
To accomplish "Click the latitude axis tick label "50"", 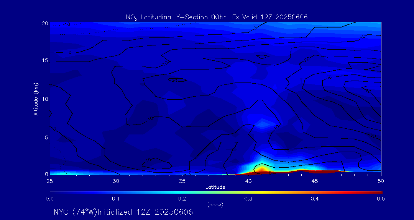I will coord(381,181).
